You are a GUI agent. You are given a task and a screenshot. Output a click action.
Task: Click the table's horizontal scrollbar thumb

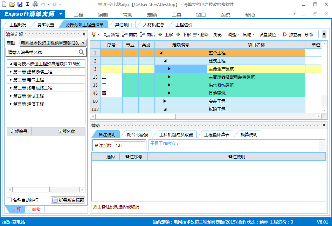(x=136, y=116)
